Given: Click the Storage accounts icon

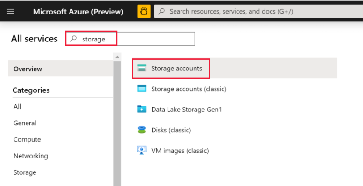Looking at the screenshot, I should point(141,68).
